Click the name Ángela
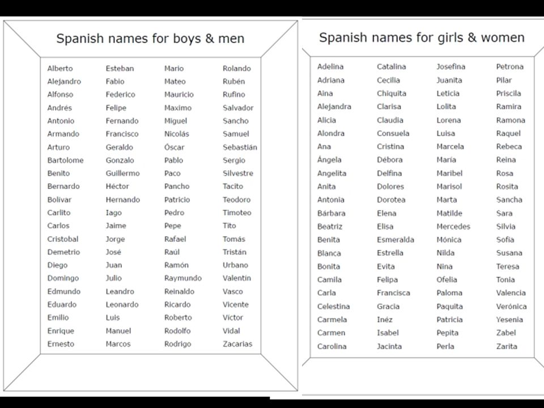This screenshot has height=408, width=544. (x=329, y=160)
